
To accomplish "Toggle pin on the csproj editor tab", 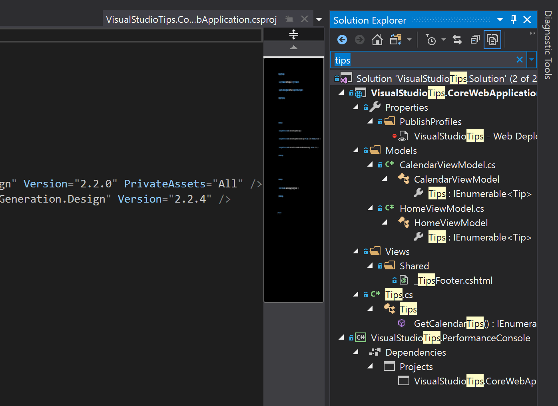I will click(x=289, y=19).
